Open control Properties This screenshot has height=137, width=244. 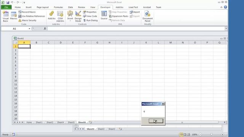pyautogui.click(x=90, y=12)
